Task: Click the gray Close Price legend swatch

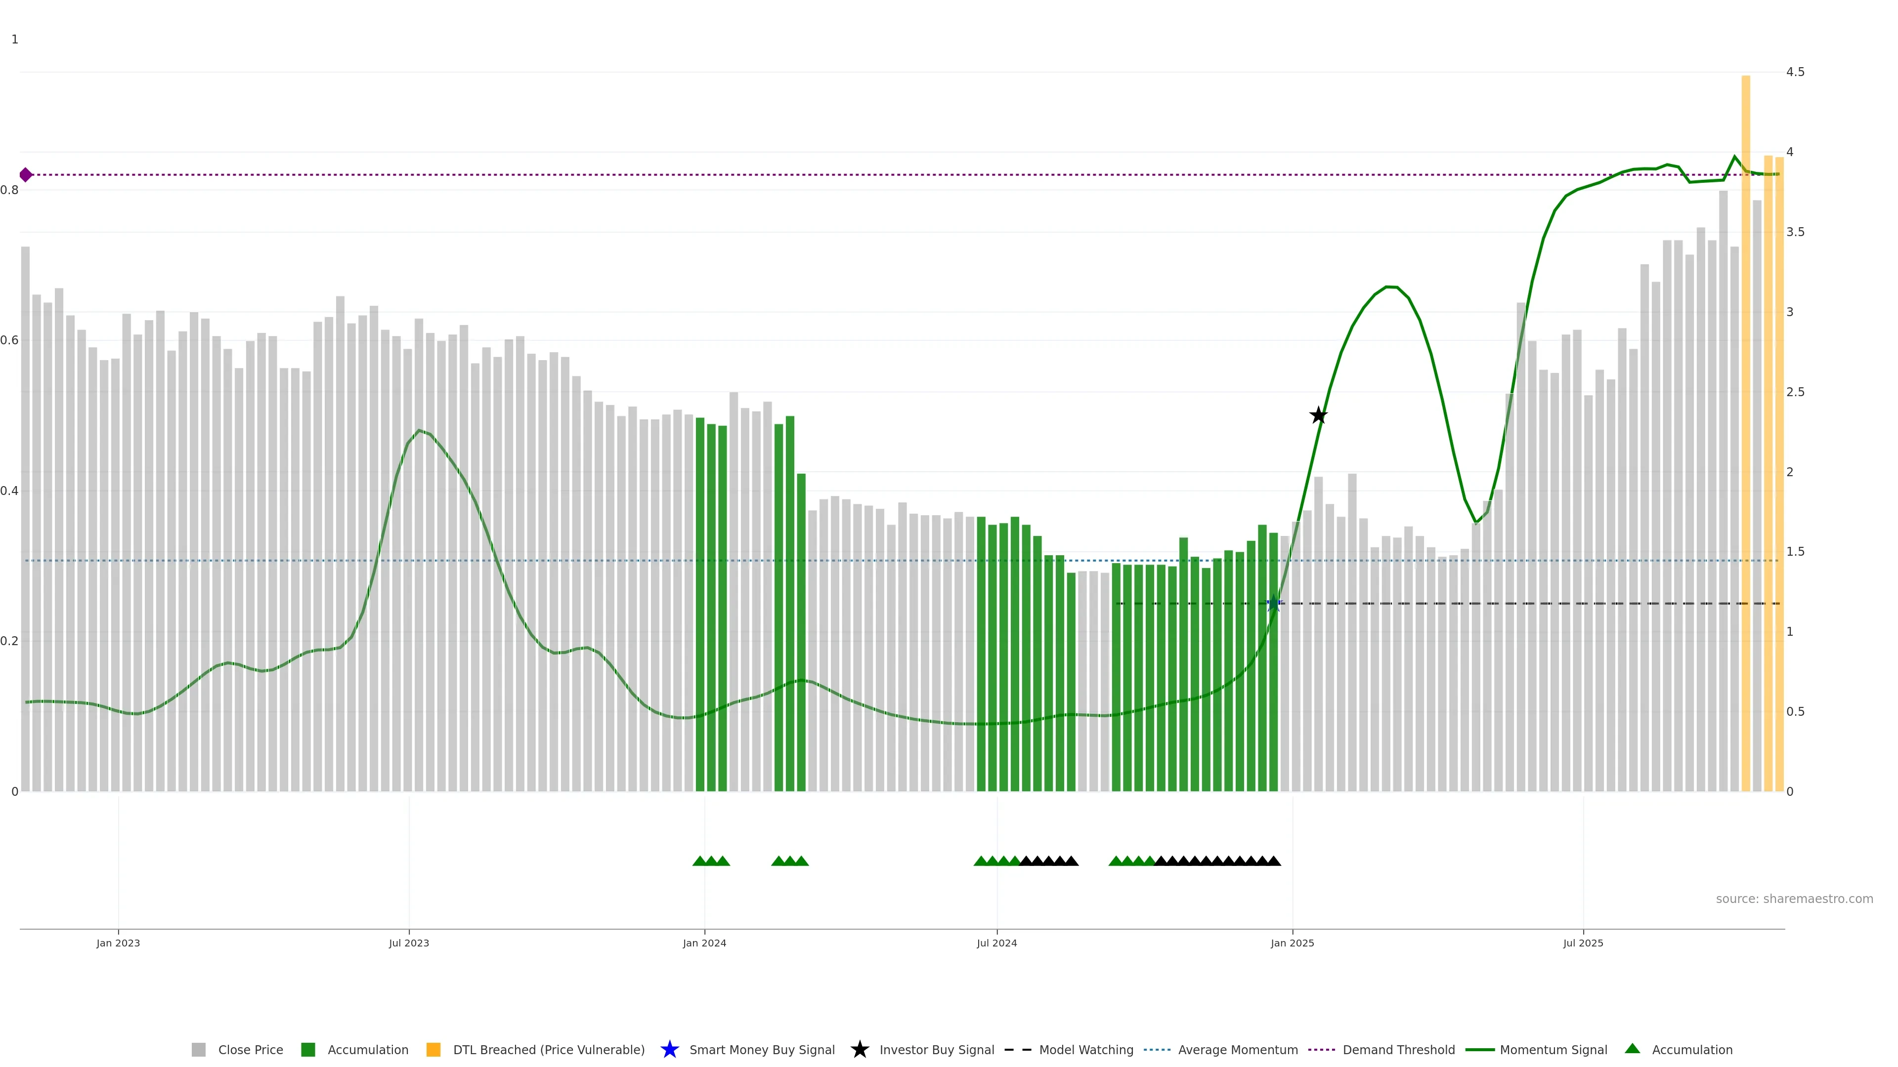Action: tap(198, 1050)
